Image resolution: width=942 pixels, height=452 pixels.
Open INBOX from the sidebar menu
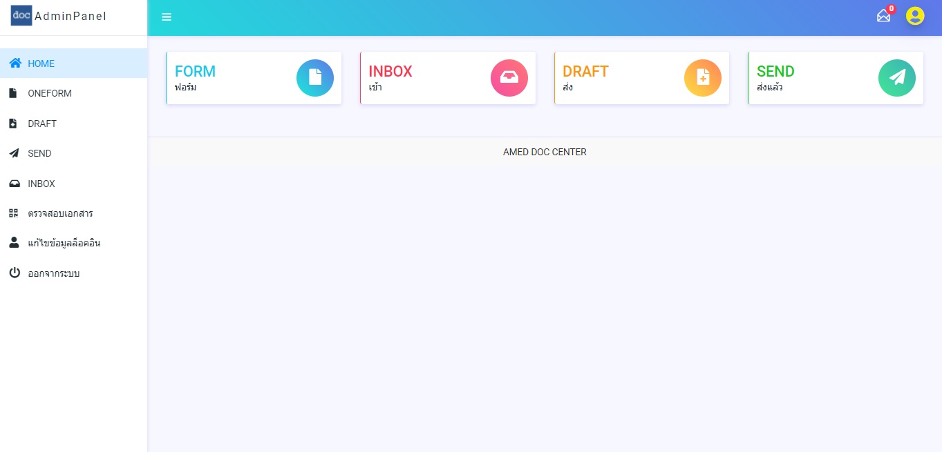(41, 184)
